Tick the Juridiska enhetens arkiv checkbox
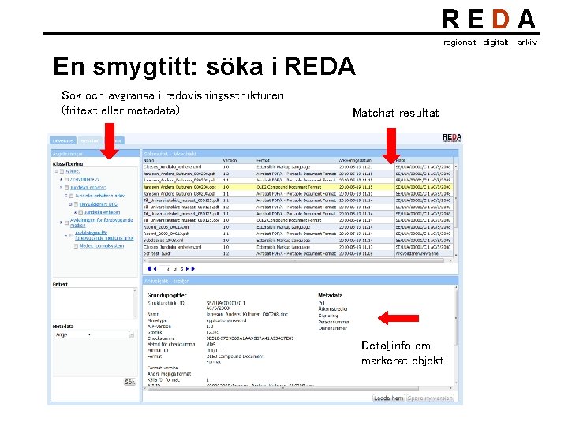Viewport: 568px width, 426px height. point(71,196)
